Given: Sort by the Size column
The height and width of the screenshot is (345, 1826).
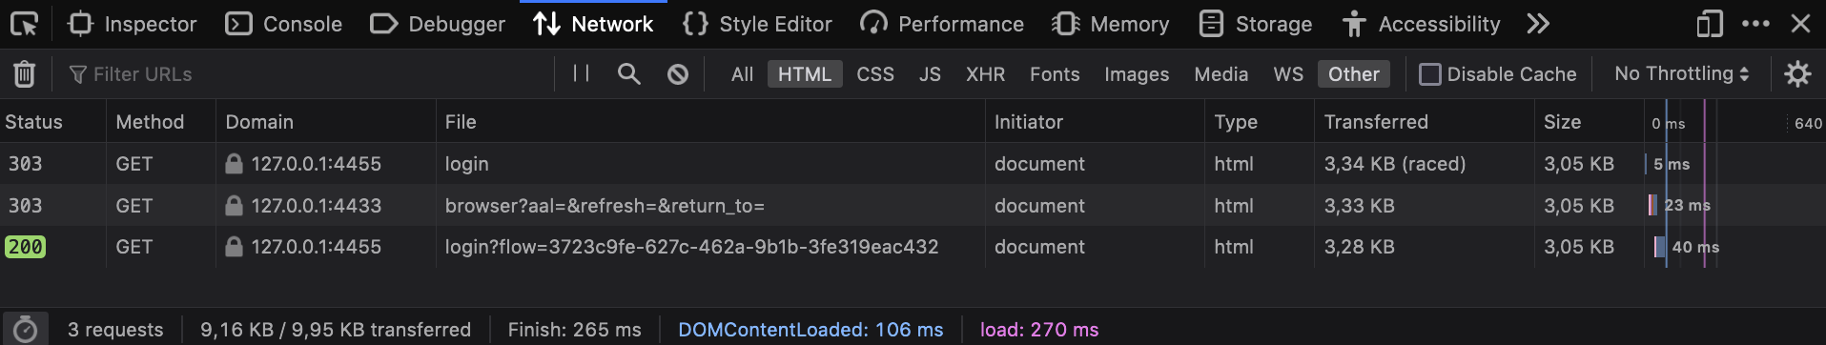Looking at the screenshot, I should (1589, 121).
